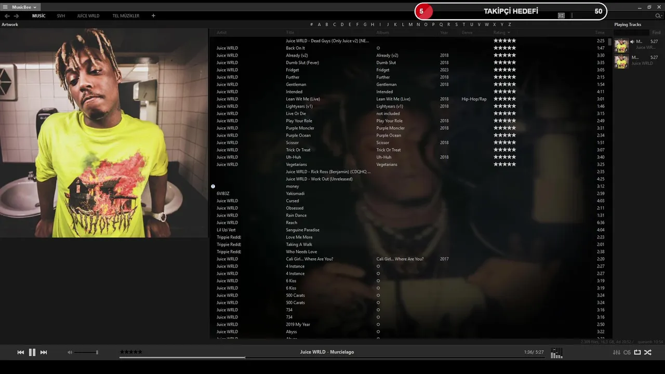Image resolution: width=665 pixels, height=374 pixels.
Task: Pause the current song
Action: click(x=32, y=352)
